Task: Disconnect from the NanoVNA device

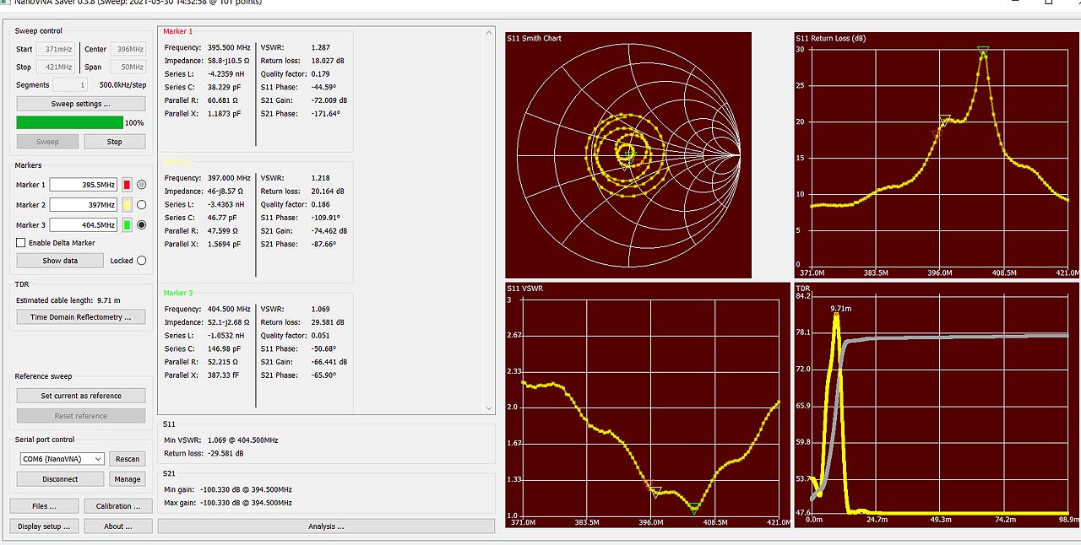Action: pyautogui.click(x=61, y=479)
